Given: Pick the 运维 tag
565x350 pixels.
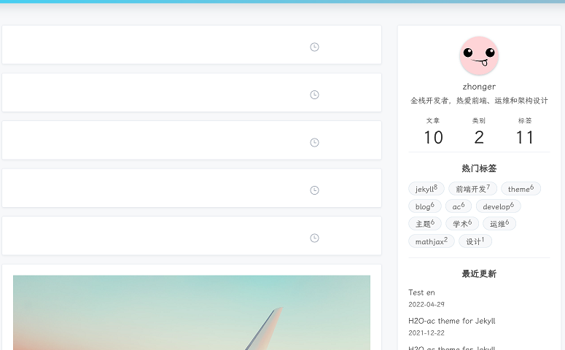Looking at the screenshot, I should (x=499, y=224).
